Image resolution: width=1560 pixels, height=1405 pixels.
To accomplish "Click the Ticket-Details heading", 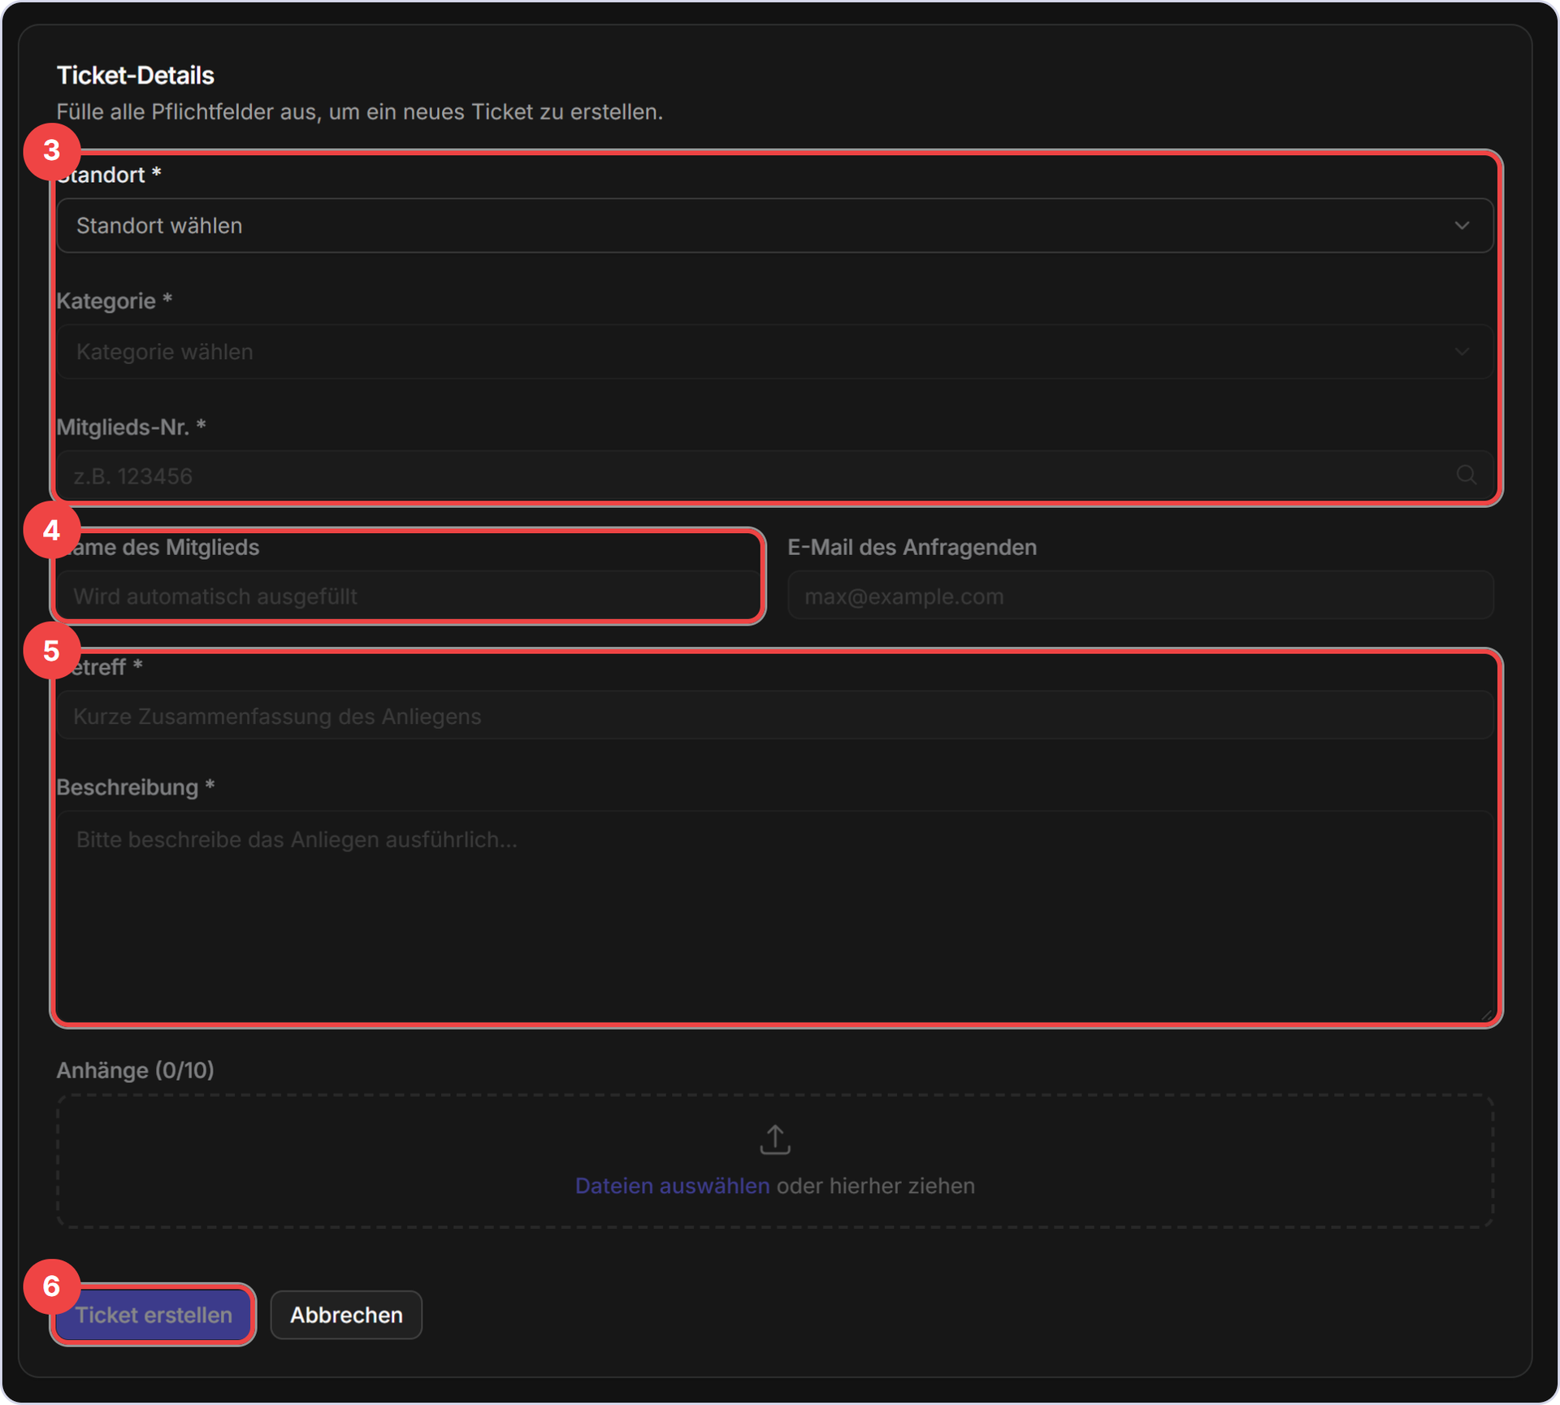I will pyautogui.click(x=136, y=76).
